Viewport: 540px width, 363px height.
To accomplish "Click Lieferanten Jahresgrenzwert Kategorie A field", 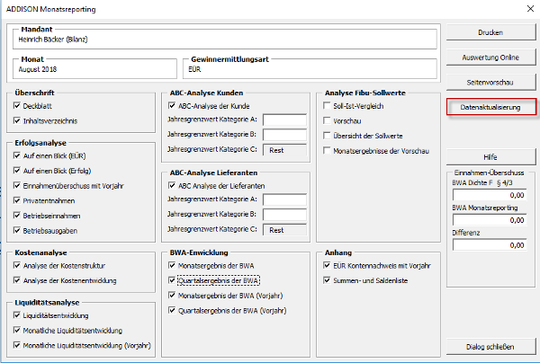I will point(284,199).
